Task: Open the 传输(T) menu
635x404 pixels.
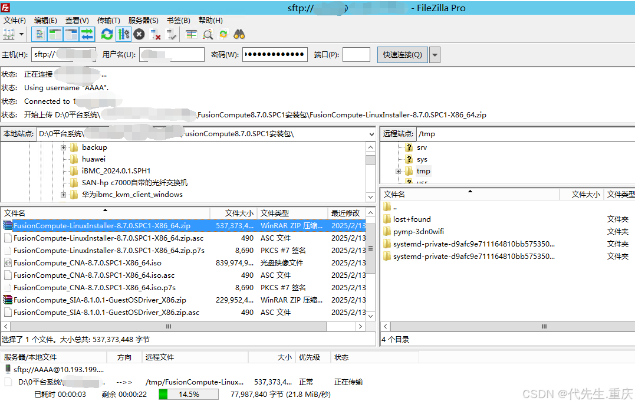Action: tap(107, 19)
